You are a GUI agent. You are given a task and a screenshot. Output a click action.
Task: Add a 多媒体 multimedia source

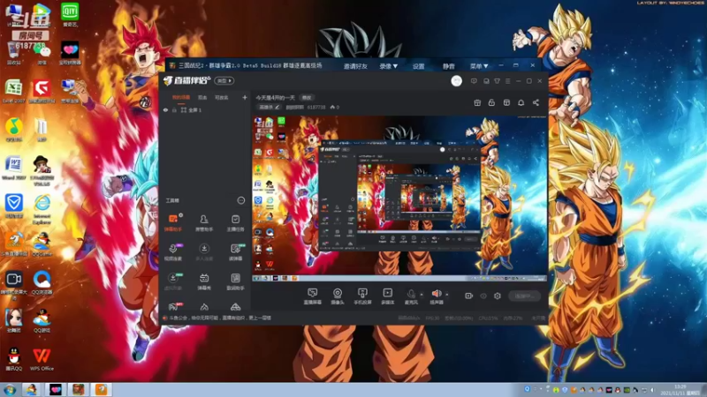click(x=387, y=296)
